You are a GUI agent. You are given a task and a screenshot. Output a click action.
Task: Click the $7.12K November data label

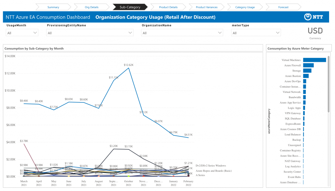pos(144,112)
